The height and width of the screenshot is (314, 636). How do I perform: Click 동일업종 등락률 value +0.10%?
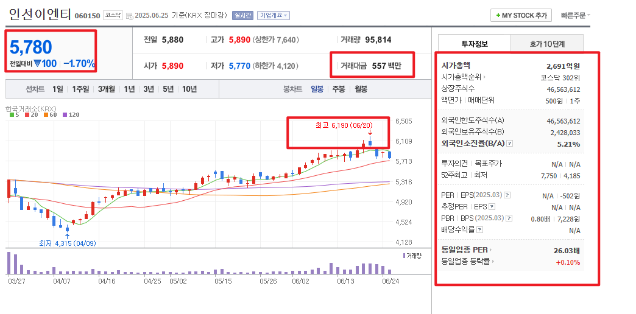tap(568, 262)
